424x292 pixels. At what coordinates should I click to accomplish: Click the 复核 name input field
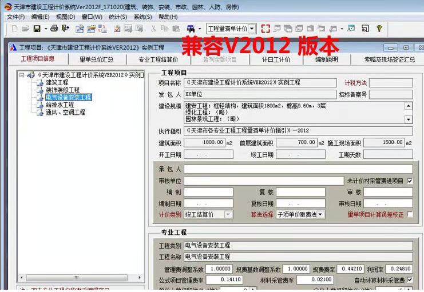[x=301, y=192]
